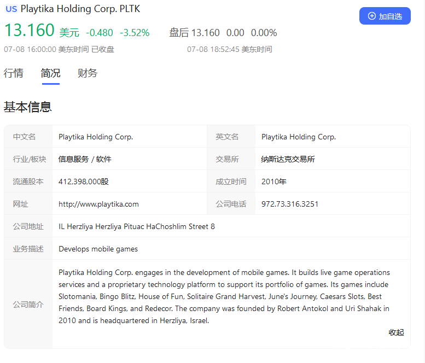425x363 pixels.
Task: Click the Herzliya company address text
Action: [x=137, y=226]
